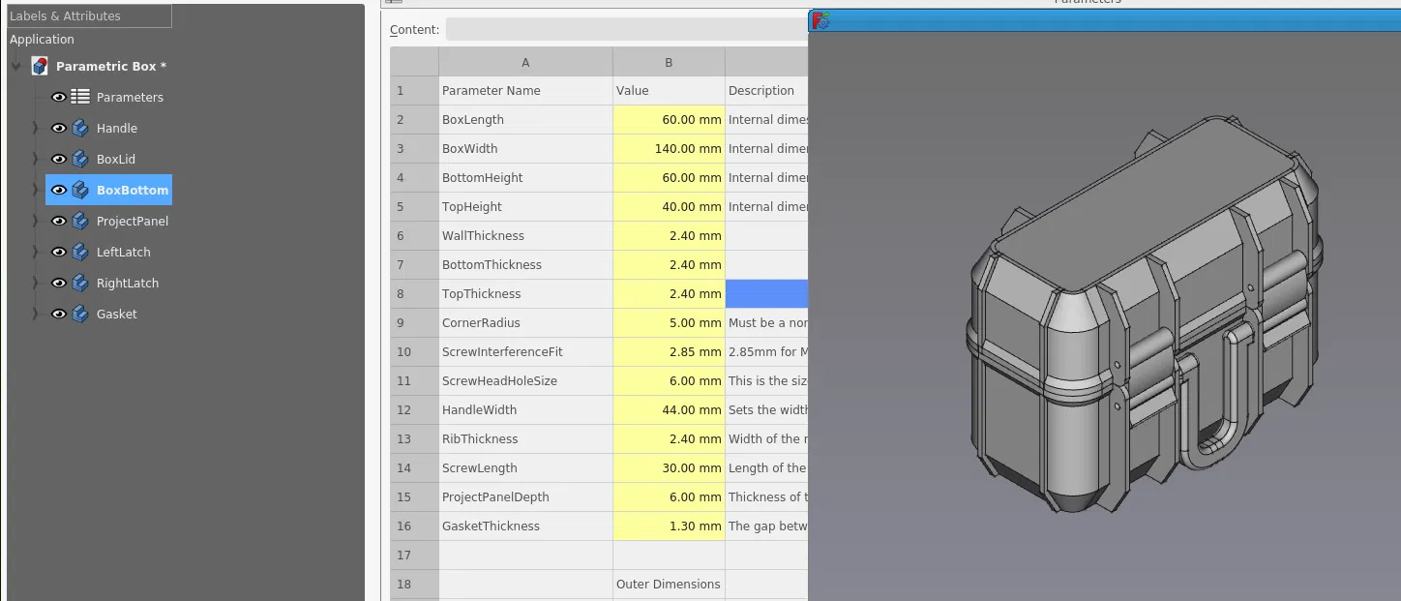Select the Handle part icon
Viewport: 1401px width, 601px height.
point(79,128)
